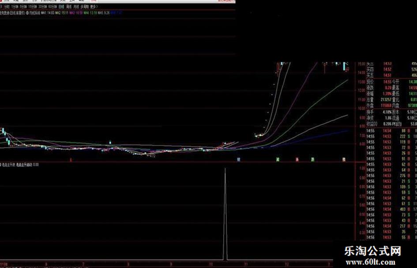This screenshot has width=417, height=268.
Task: Click the MA1 14.83 indicator value
Action: click(48, 13)
